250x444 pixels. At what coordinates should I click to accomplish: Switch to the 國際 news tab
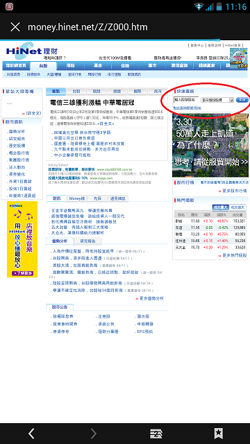(x=137, y=91)
